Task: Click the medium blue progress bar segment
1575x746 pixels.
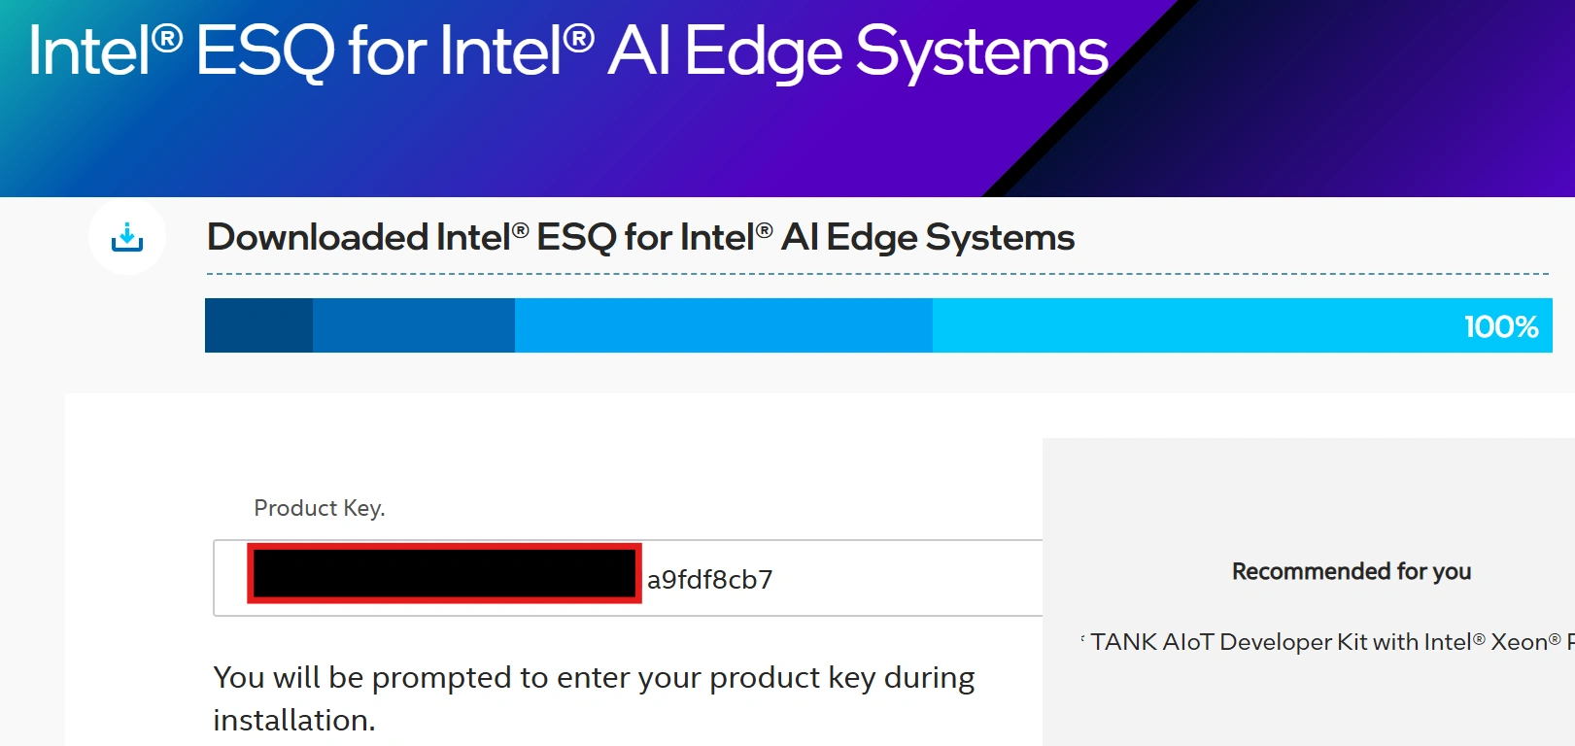Action: point(413,325)
